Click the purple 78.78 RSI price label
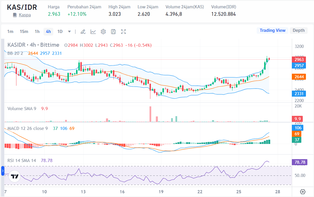This screenshot has height=197, width=314. click(x=300, y=162)
